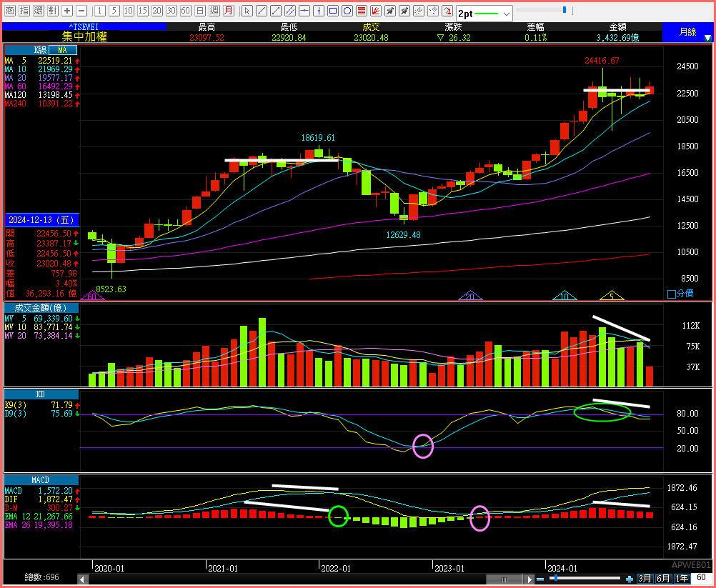This screenshot has width=716, height=588.
Task: Click the top toolbar slider handle
Action: [565, 9]
